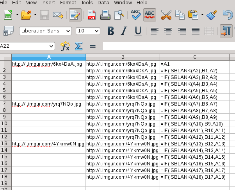The image size is (235, 190).
Task: Open the Data menu
Action: (103, 3)
